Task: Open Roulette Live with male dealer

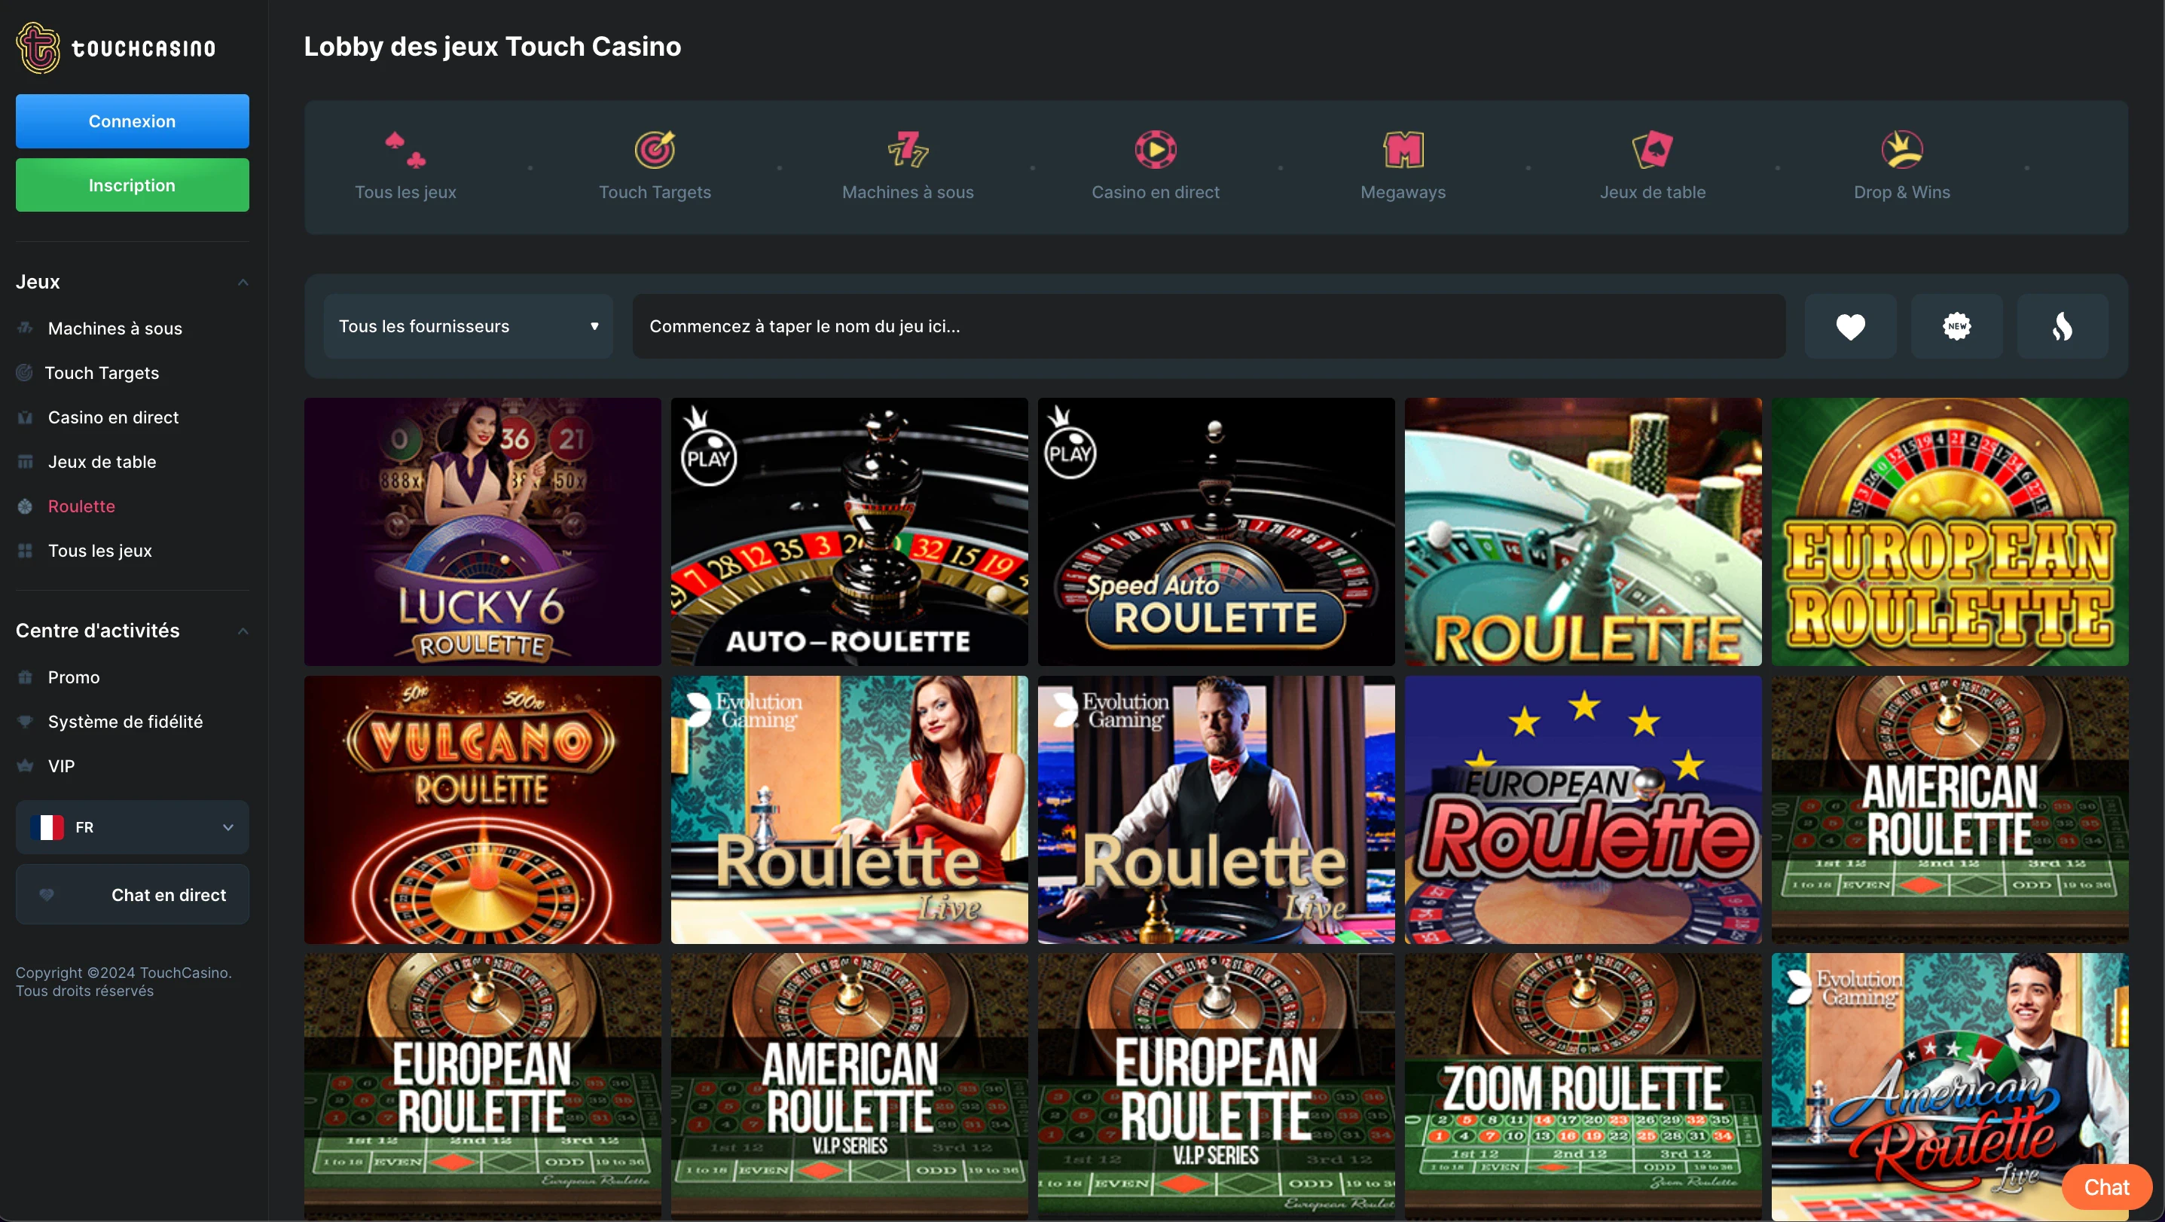Action: (x=1215, y=809)
